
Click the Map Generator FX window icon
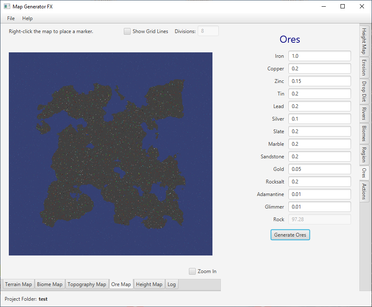(7, 6)
